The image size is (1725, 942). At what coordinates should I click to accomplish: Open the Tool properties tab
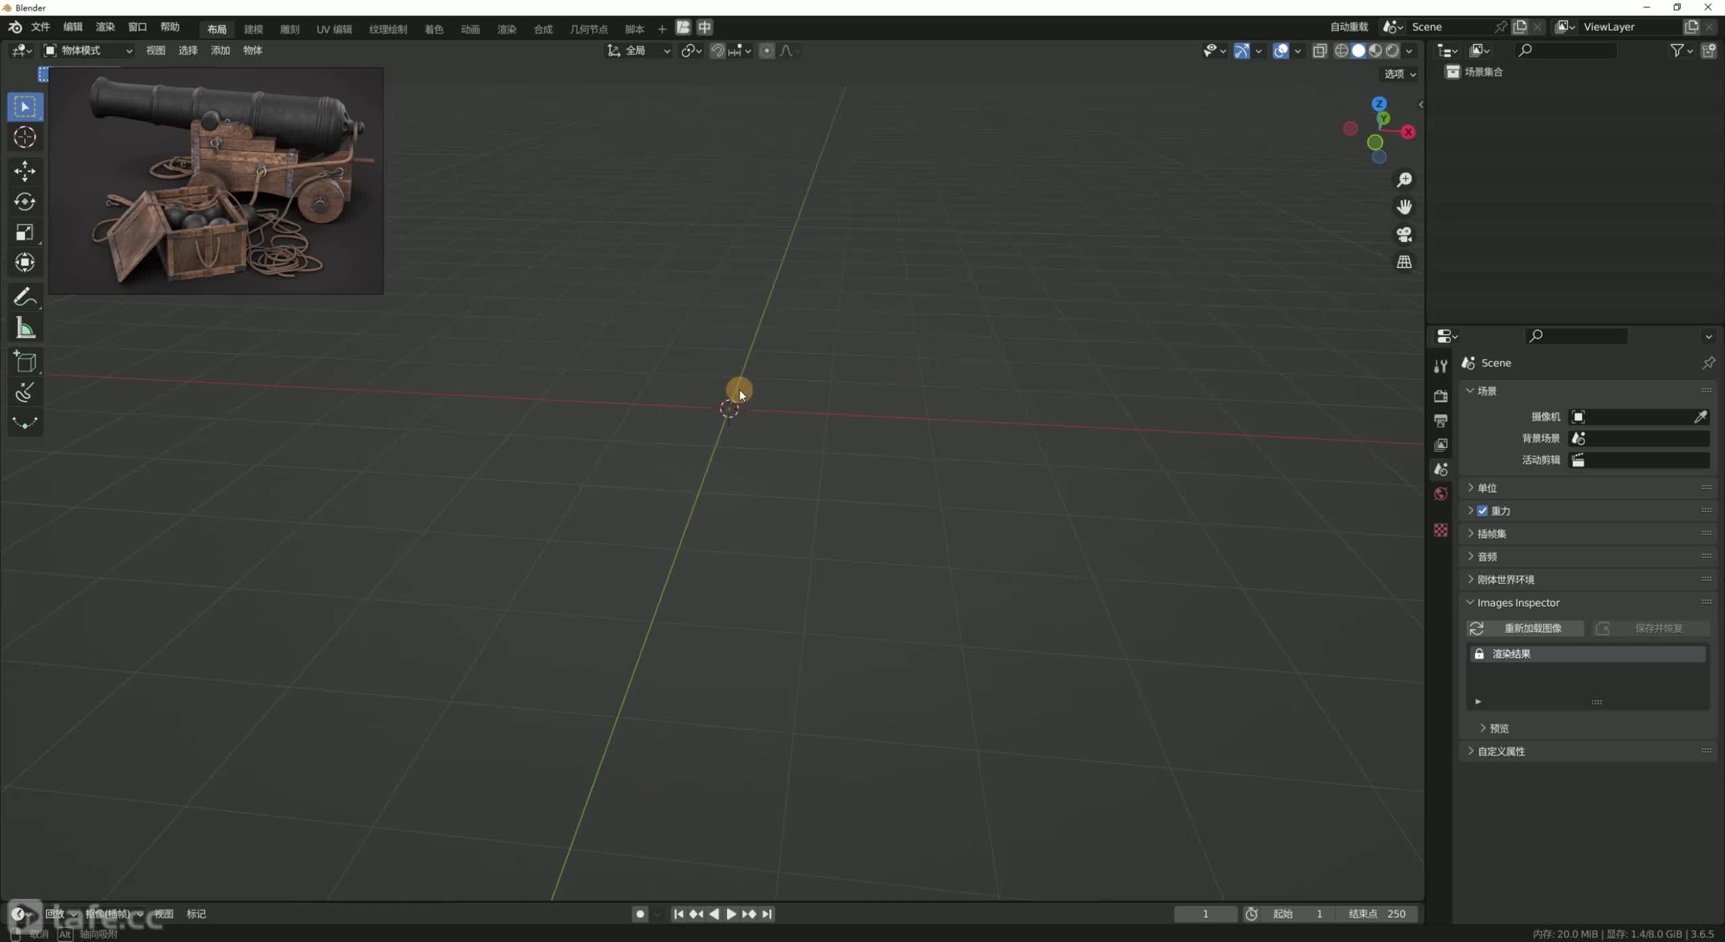tap(1441, 366)
